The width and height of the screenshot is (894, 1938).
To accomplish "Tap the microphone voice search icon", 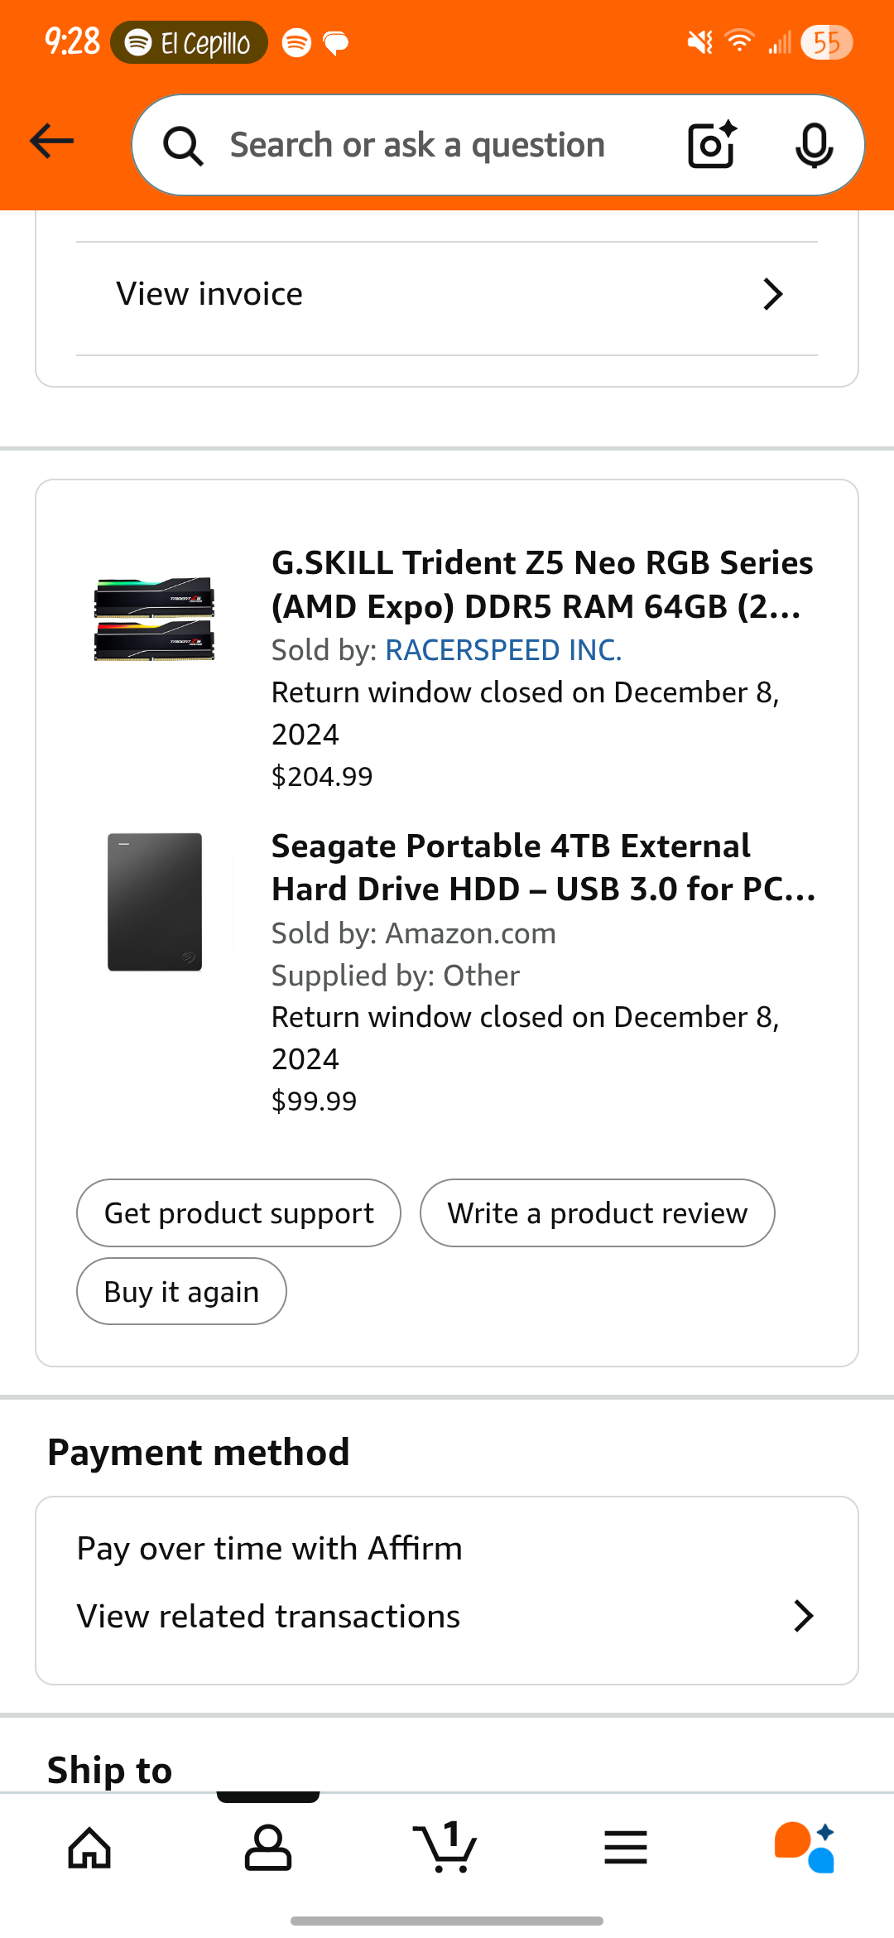I will tap(814, 146).
